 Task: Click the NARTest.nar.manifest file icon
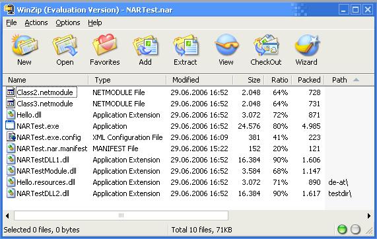11,149
